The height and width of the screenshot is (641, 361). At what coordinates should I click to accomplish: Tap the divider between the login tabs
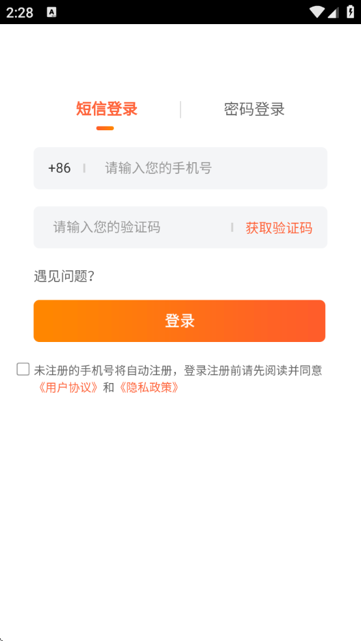coord(180,109)
